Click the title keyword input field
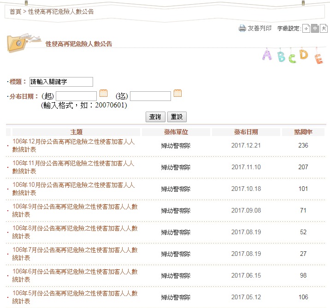Image resolution: width=330 pixels, height=308 pixels. point(61,82)
